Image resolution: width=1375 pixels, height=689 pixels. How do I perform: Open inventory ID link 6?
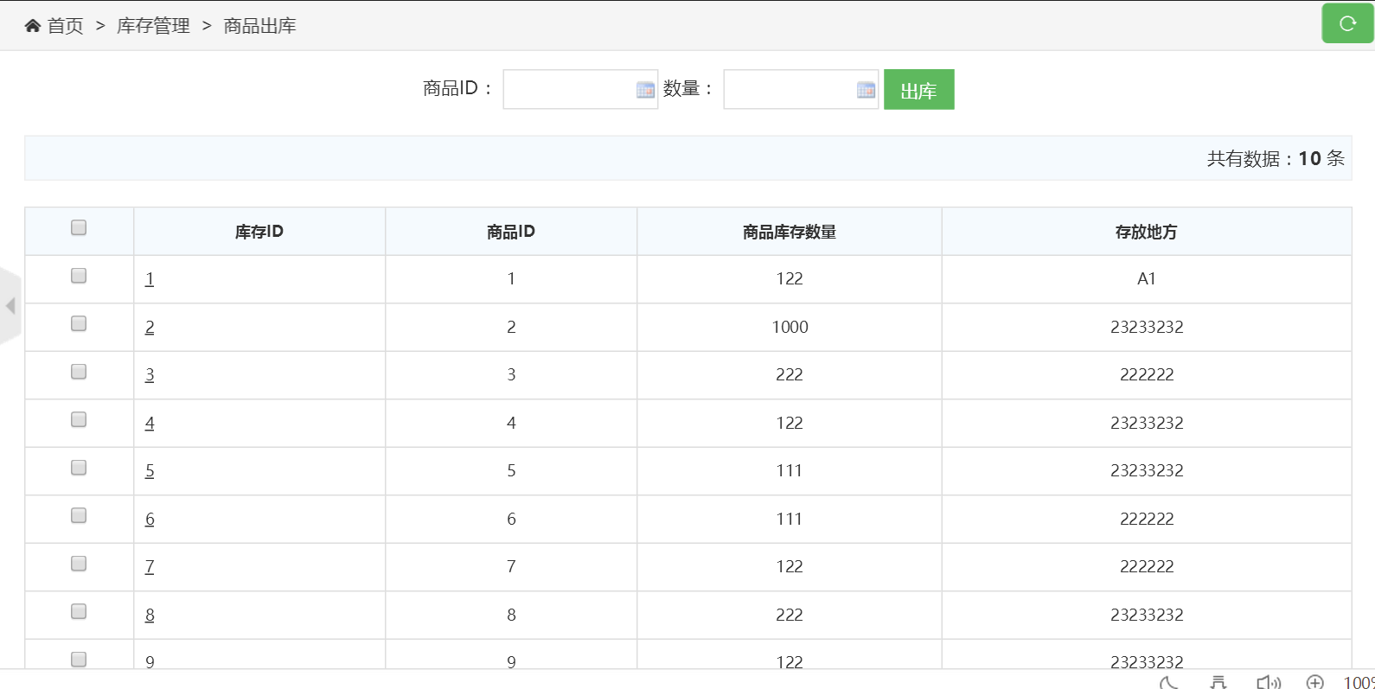point(150,520)
